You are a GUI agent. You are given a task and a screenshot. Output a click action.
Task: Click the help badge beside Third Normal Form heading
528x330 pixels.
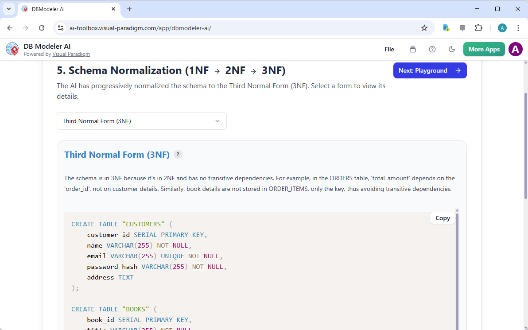point(178,154)
